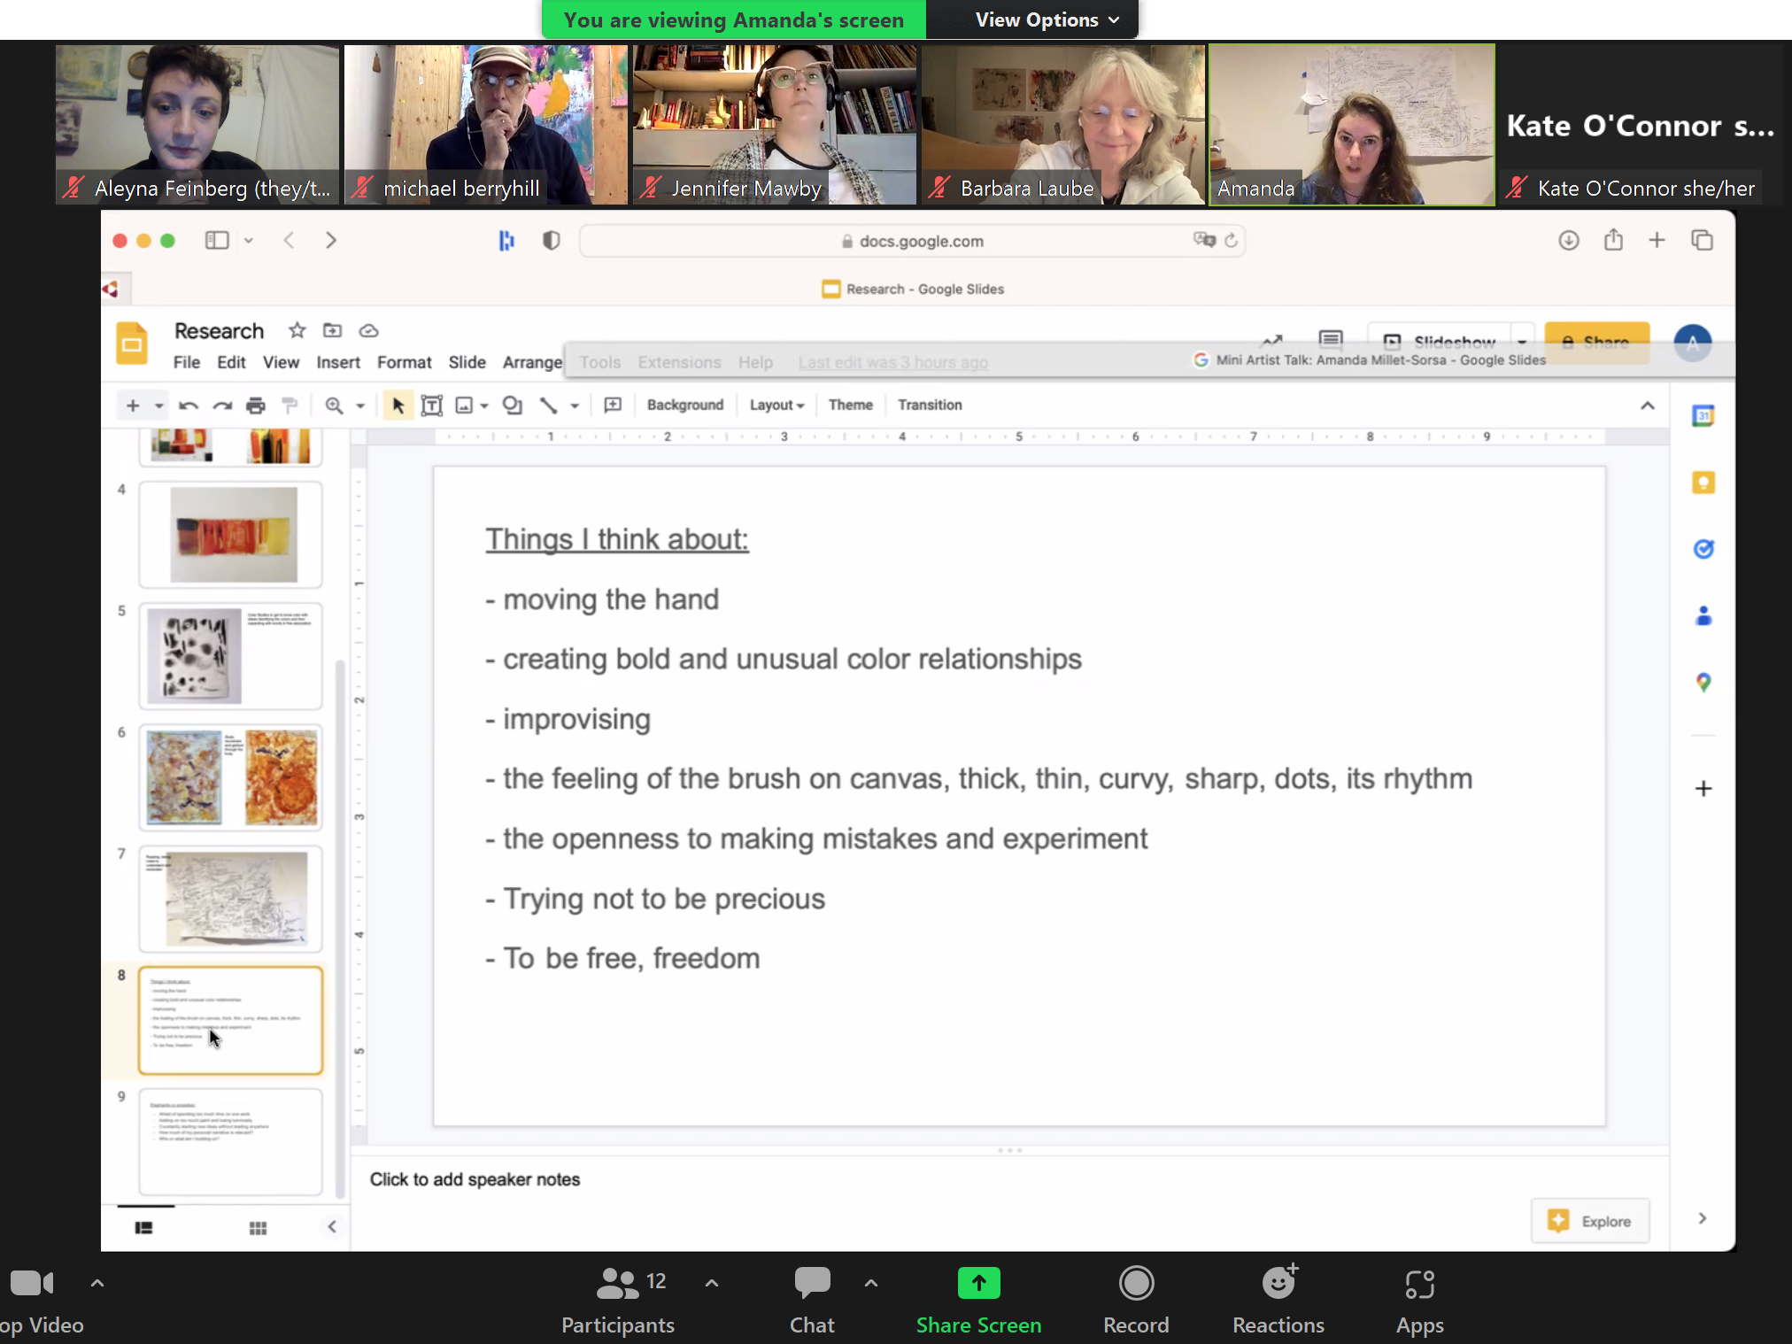Click the Undo arrow icon

(x=189, y=406)
